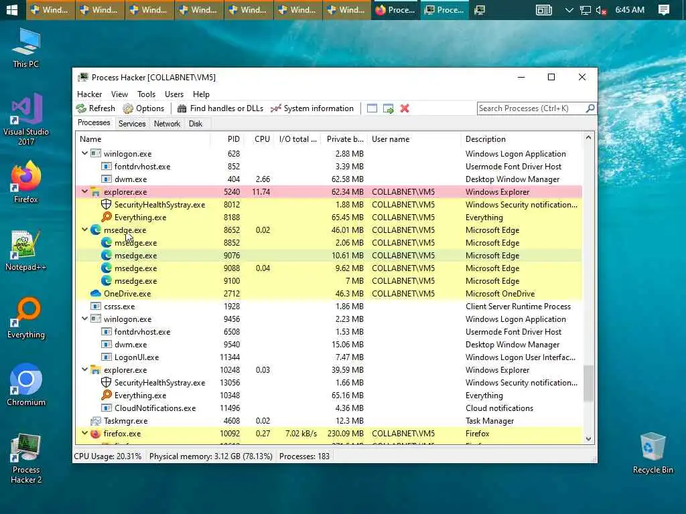Focus the Search Processes field

(531, 108)
